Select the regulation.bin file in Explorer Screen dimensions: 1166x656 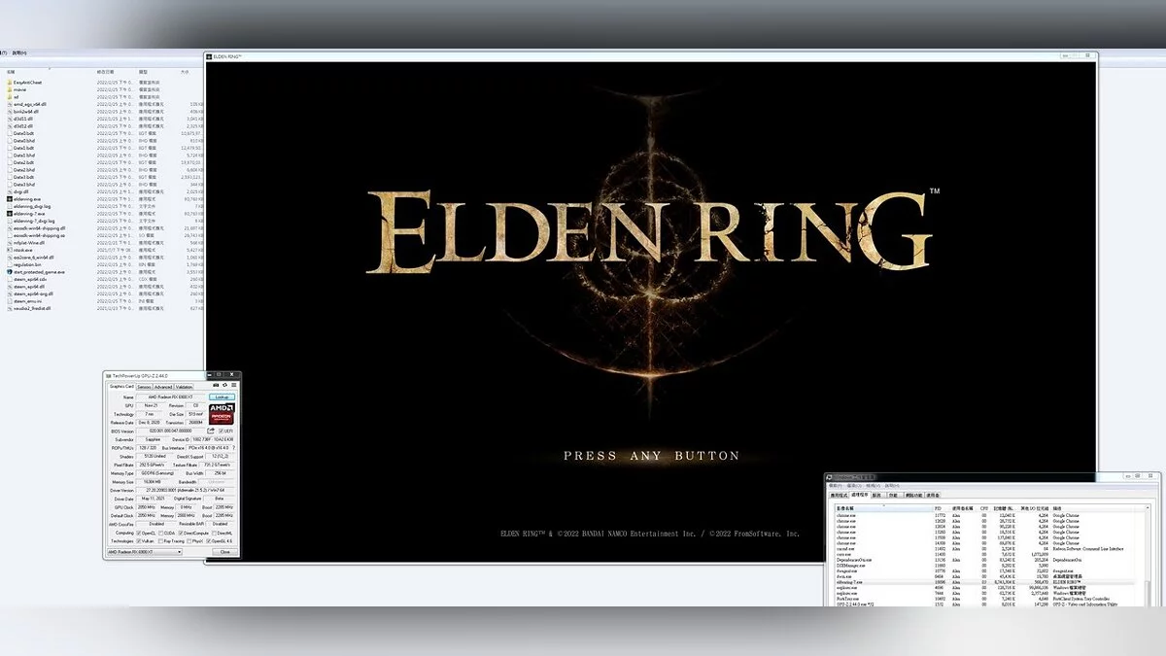point(23,264)
